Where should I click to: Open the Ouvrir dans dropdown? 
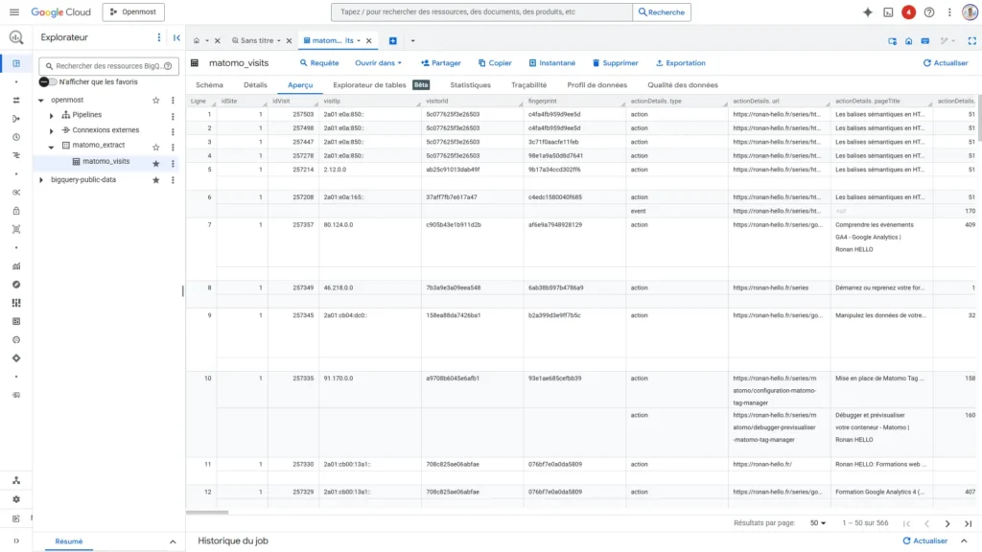(378, 63)
